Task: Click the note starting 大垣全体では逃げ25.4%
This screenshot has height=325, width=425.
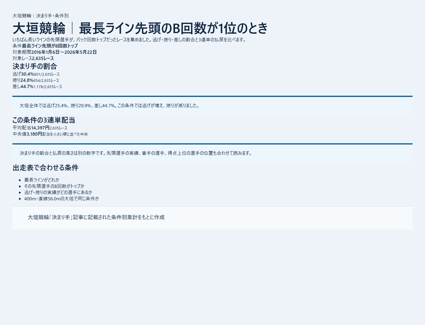Action: pos(109,105)
